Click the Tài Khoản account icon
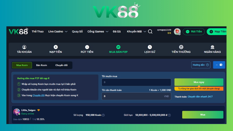Viewport: 233px width, 131px height. pos(24,47)
